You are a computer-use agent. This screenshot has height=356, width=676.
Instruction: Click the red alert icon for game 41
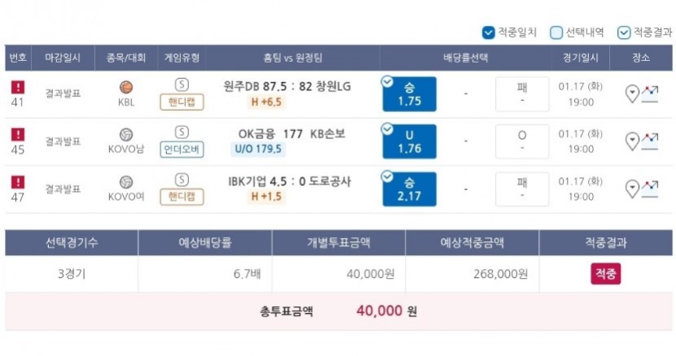[18, 87]
